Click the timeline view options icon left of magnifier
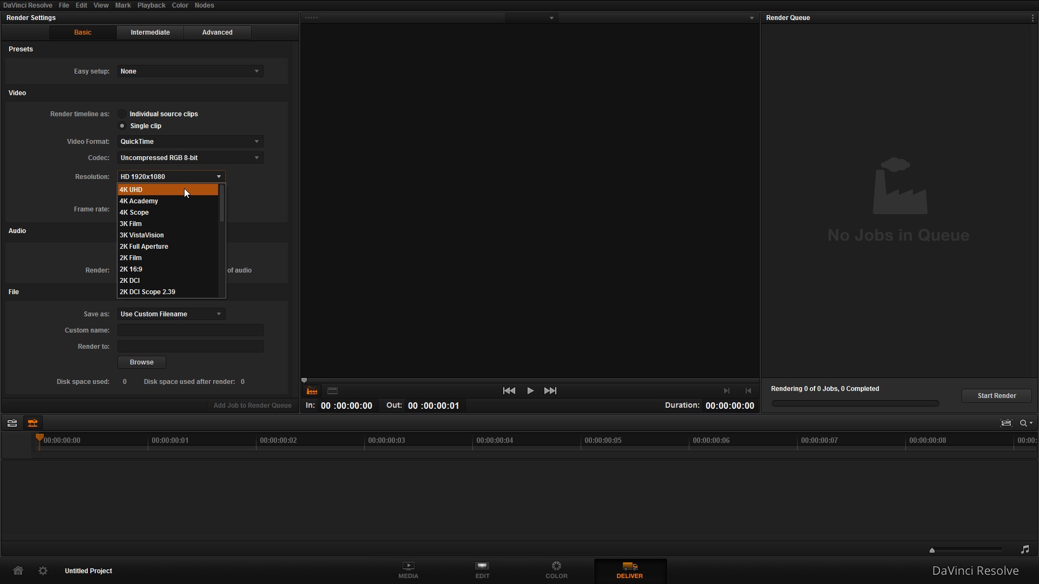The width and height of the screenshot is (1039, 584). (x=1006, y=423)
